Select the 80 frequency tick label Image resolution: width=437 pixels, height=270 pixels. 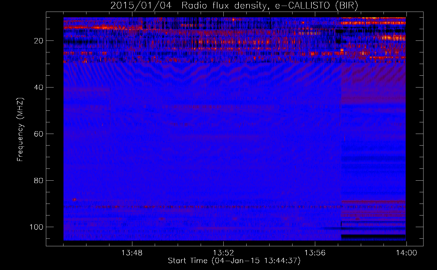click(x=39, y=180)
